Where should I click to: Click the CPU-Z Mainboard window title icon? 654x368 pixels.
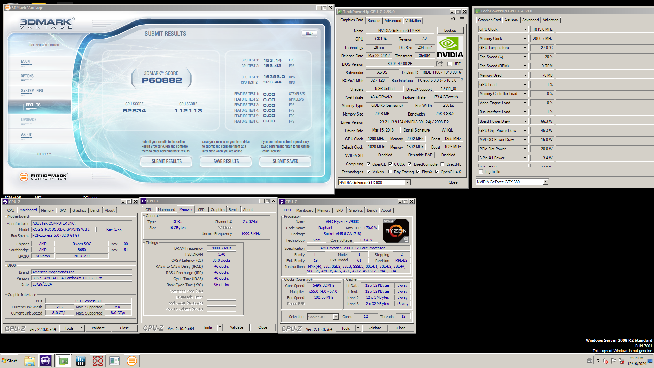[x=5, y=202]
